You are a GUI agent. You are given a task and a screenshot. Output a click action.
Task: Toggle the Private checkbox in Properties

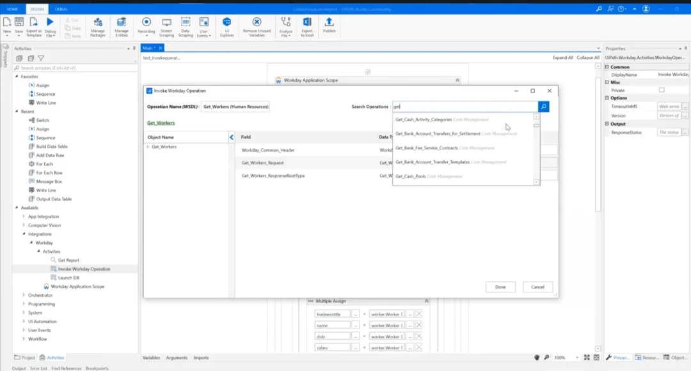point(662,90)
